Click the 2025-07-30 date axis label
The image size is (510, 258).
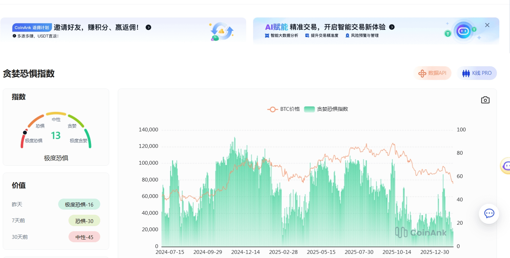click(359, 252)
